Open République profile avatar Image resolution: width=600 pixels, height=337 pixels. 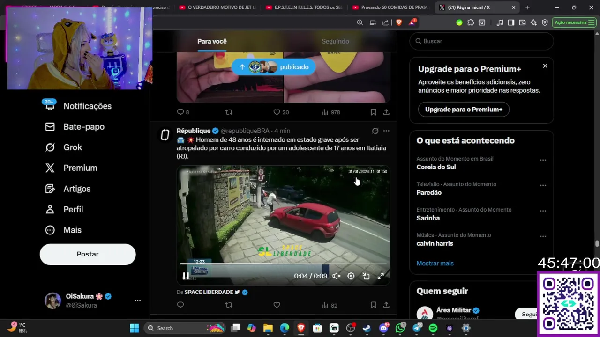click(165, 135)
